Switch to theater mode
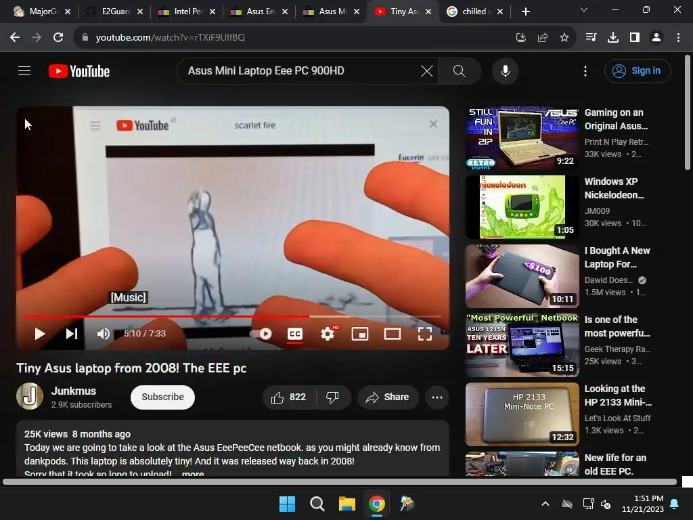This screenshot has width=693, height=520. 393,334
